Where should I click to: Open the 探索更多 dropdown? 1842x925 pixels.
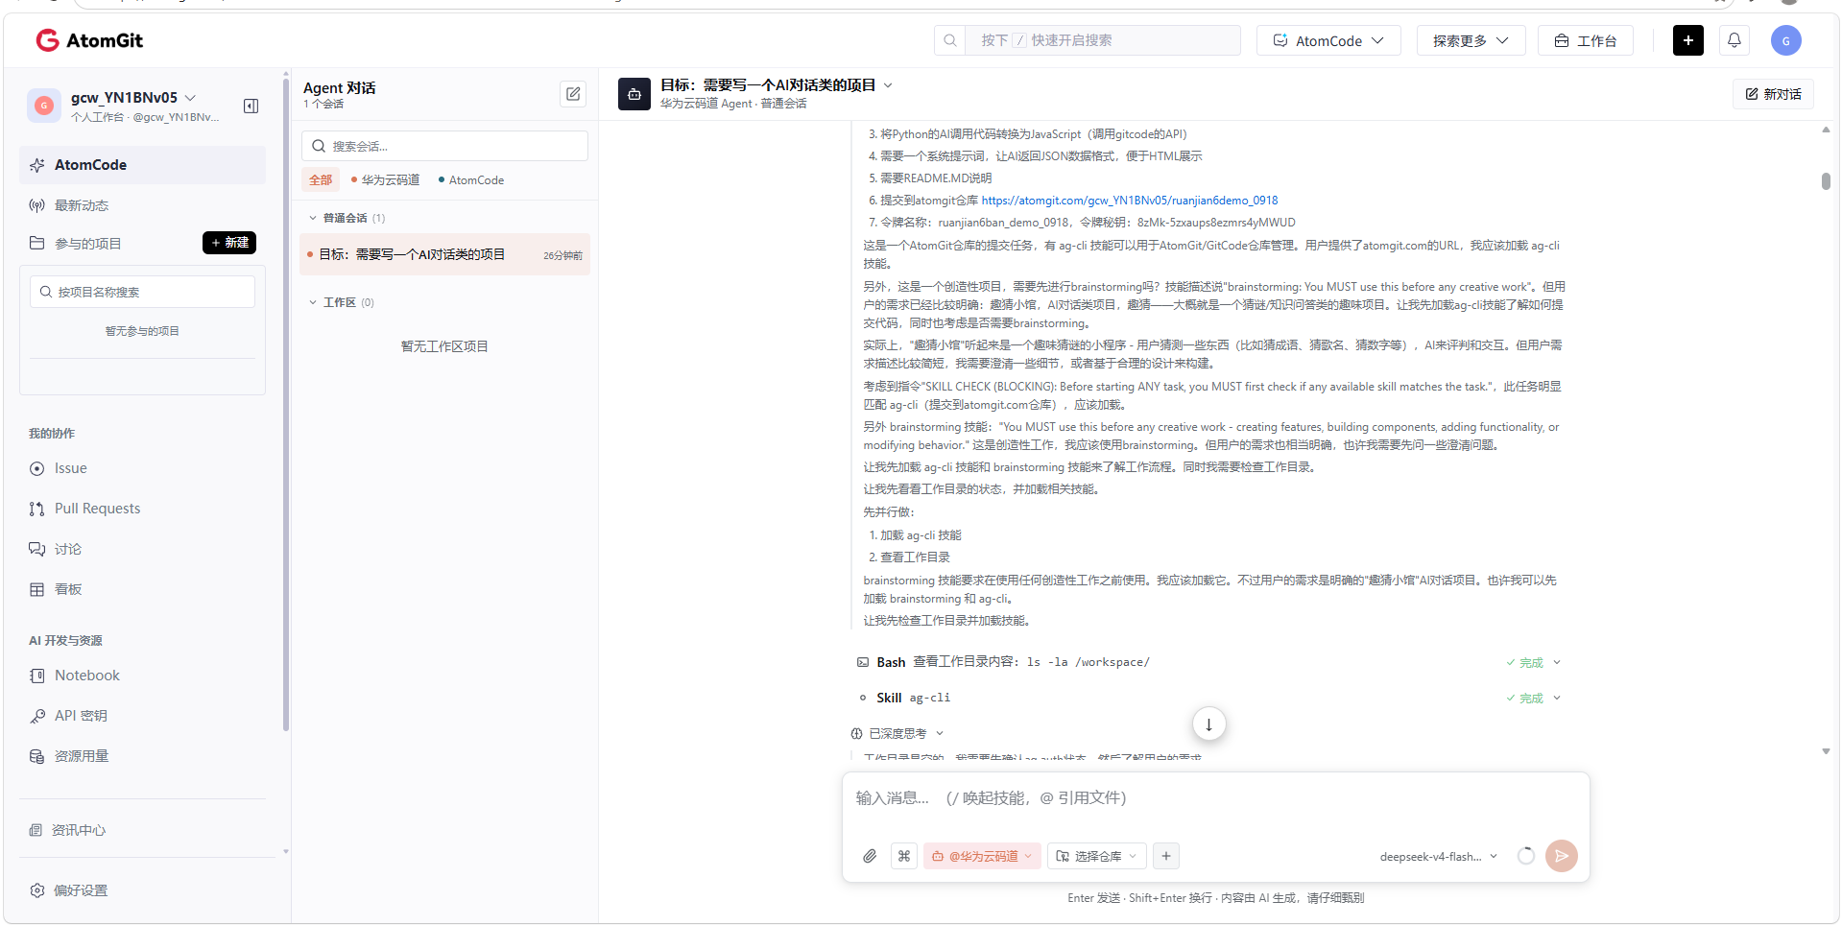(x=1471, y=40)
